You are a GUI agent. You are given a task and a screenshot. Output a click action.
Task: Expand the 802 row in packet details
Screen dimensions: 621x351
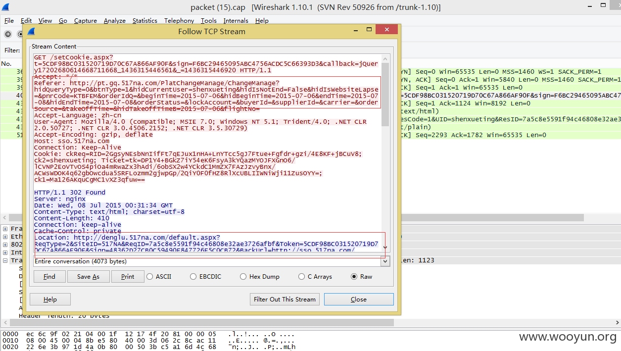pos(5,245)
